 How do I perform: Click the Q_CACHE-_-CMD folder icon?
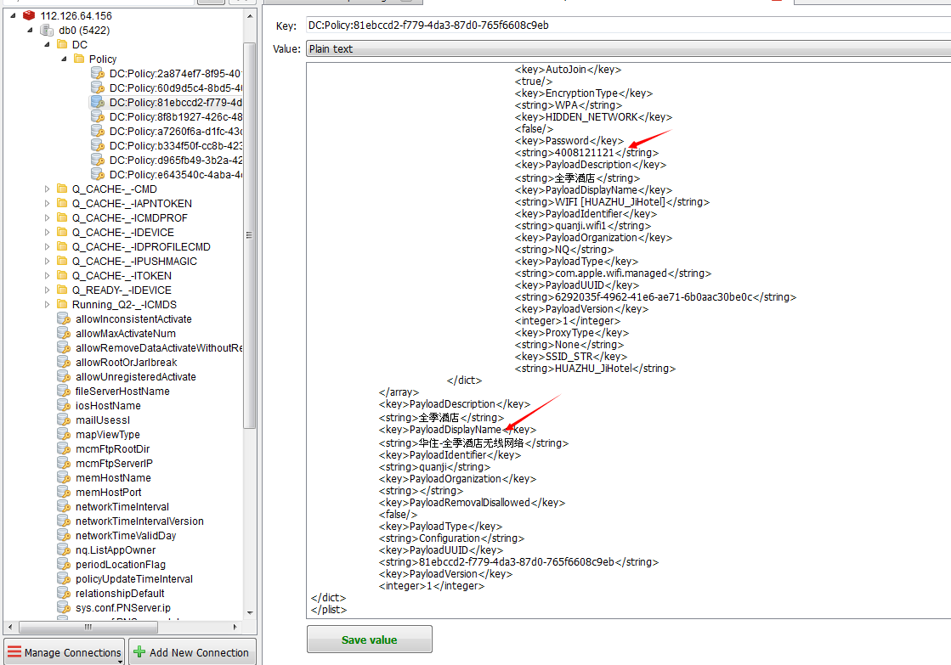(63, 189)
